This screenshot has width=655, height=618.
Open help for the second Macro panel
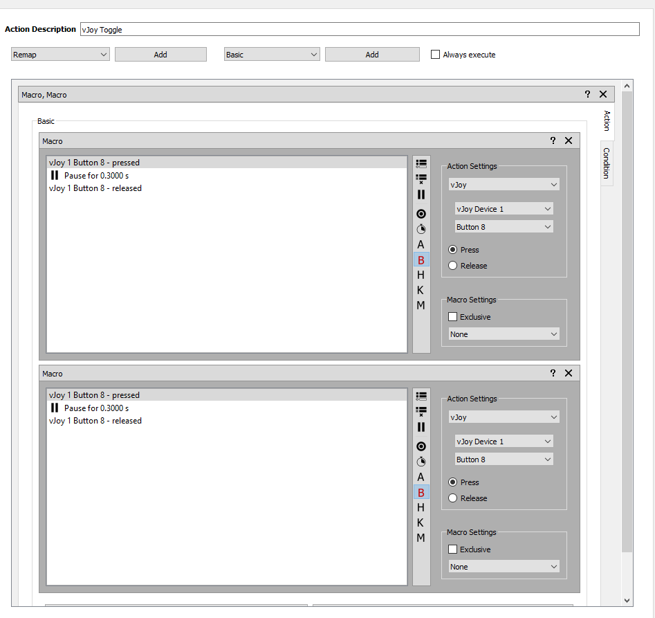click(553, 373)
